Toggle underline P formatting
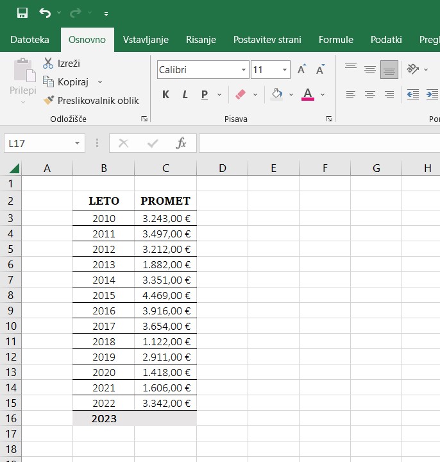 point(205,94)
